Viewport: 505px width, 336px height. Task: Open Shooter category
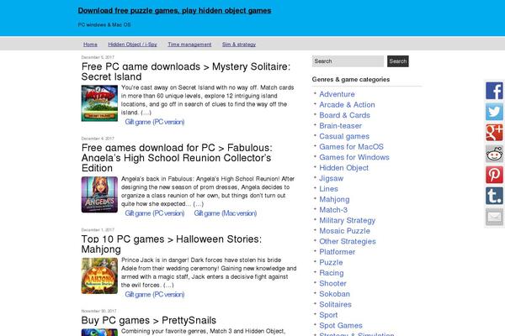pyautogui.click(x=332, y=284)
